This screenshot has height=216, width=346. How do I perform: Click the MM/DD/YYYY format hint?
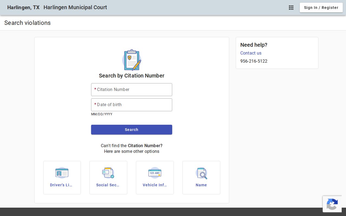click(102, 114)
